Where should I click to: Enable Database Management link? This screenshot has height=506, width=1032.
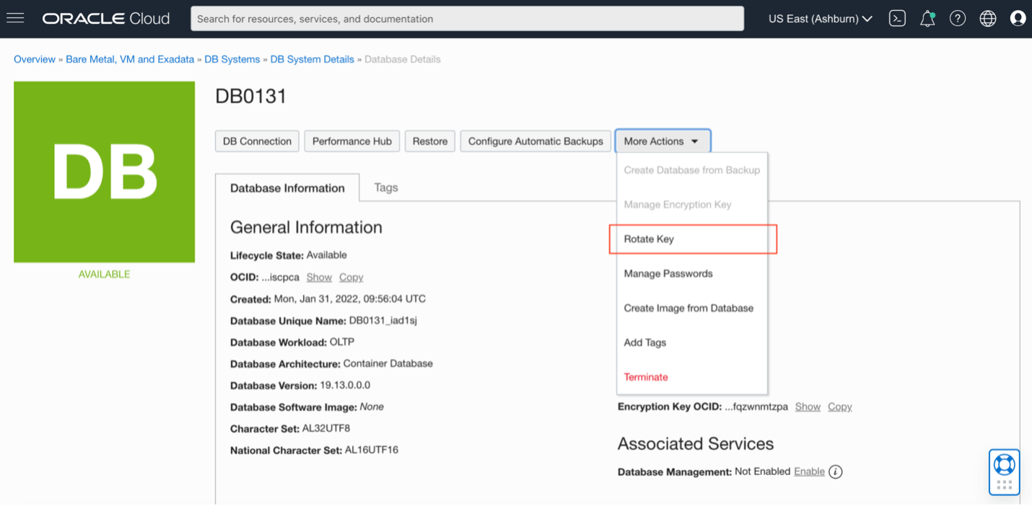click(809, 471)
